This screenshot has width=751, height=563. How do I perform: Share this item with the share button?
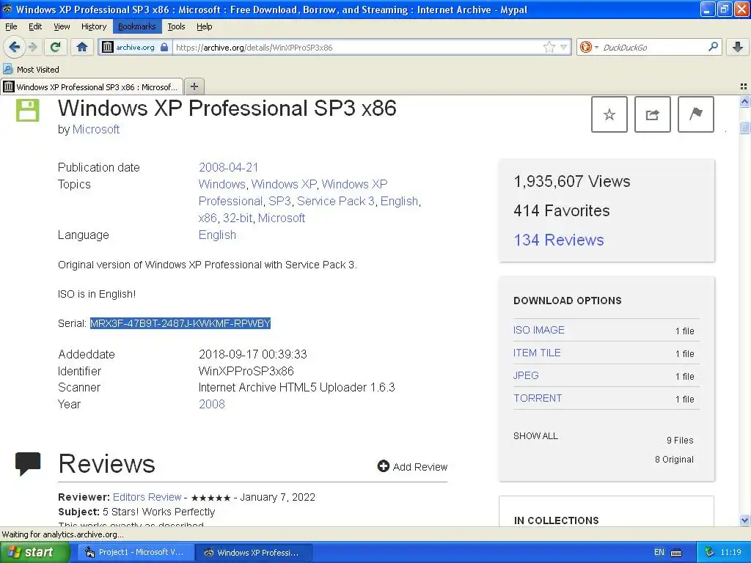tap(652, 114)
